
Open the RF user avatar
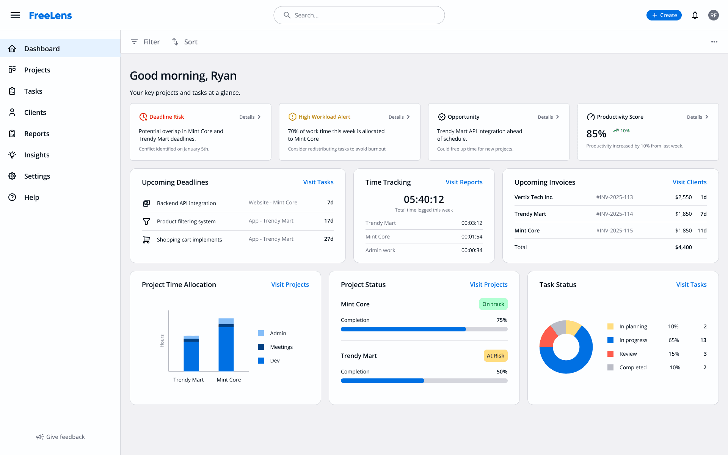pos(713,15)
